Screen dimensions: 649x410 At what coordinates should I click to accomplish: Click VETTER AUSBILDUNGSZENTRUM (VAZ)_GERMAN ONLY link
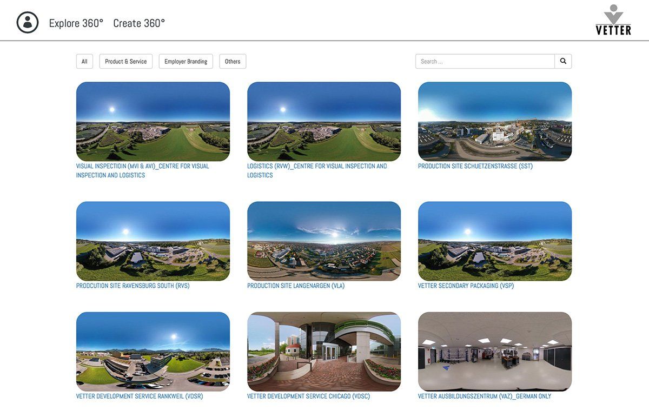485,396
